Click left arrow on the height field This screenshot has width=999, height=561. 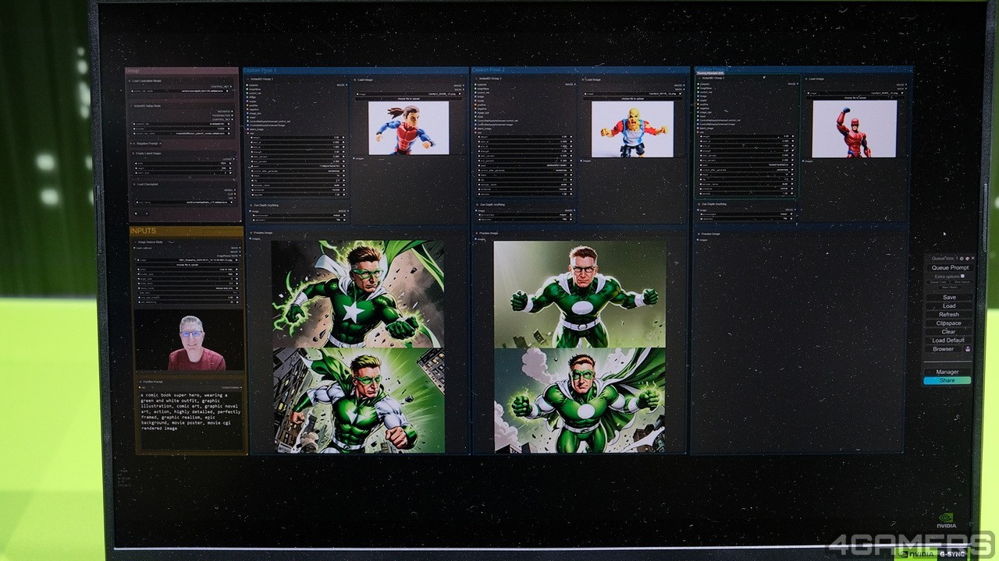(135, 168)
